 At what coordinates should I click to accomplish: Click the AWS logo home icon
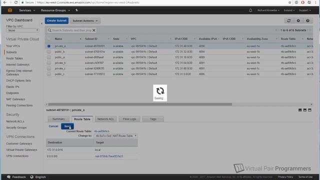10,10
